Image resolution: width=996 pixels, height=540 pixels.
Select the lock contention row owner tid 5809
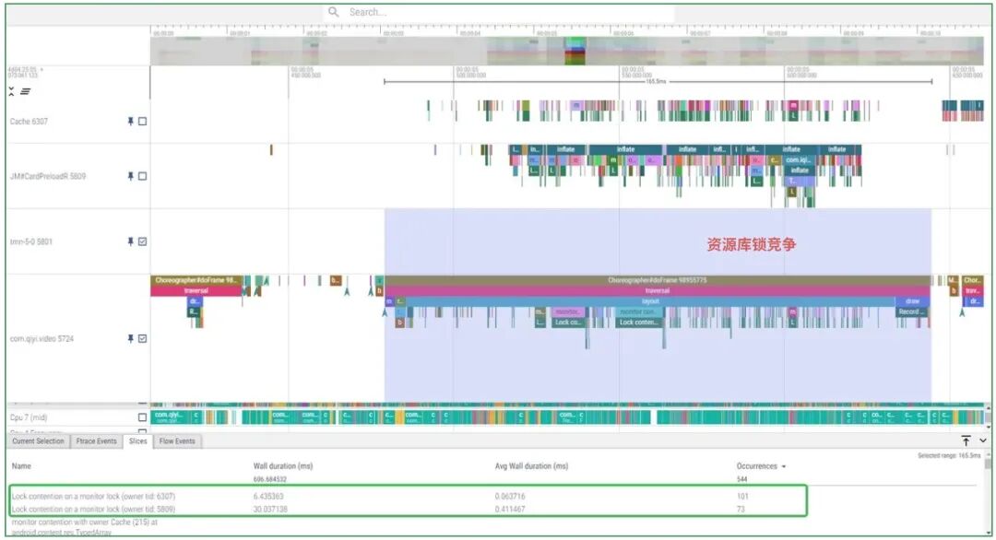pos(408,509)
